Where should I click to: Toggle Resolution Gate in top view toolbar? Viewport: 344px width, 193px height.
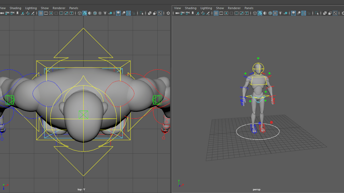(x=51, y=13)
